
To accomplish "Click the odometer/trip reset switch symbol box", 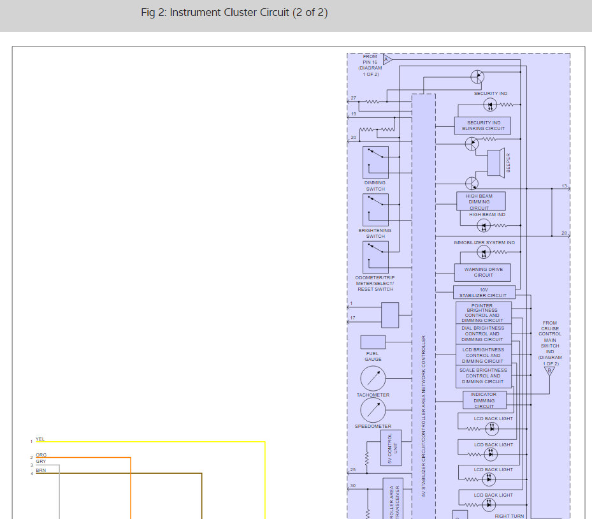I will point(376,257).
